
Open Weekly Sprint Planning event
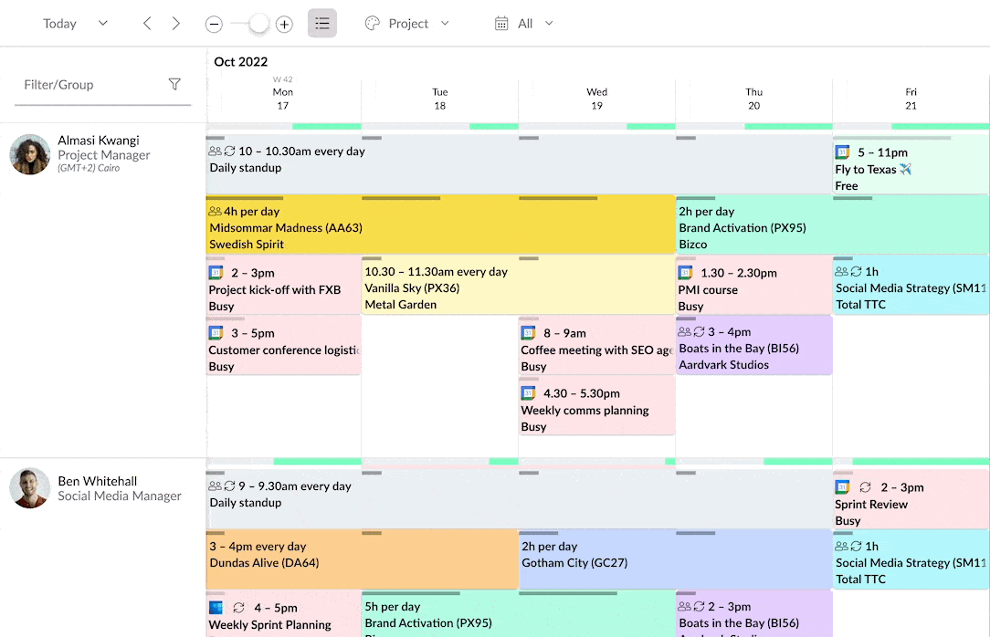click(283, 613)
